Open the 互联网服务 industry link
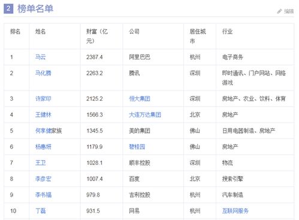299x220 pixels. click(x=235, y=210)
